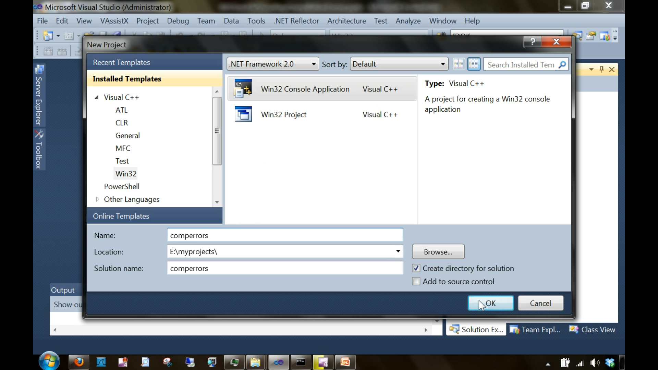
Task: Switch to the Team Explorer tab
Action: pyautogui.click(x=535, y=329)
